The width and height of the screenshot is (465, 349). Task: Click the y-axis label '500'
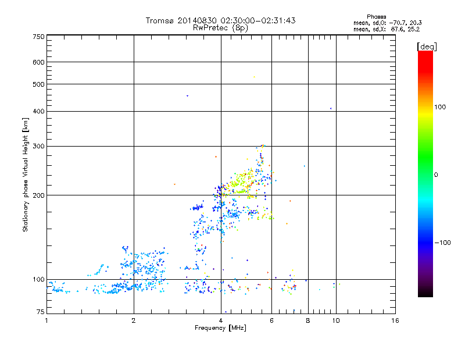click(x=38, y=84)
